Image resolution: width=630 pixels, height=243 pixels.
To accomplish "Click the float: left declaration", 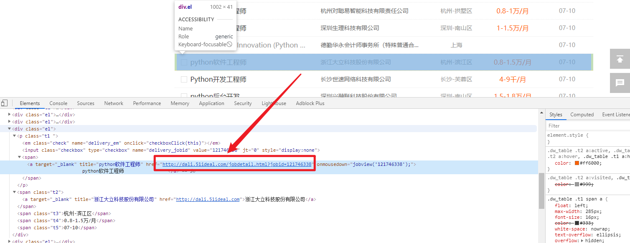I will pos(572,205).
